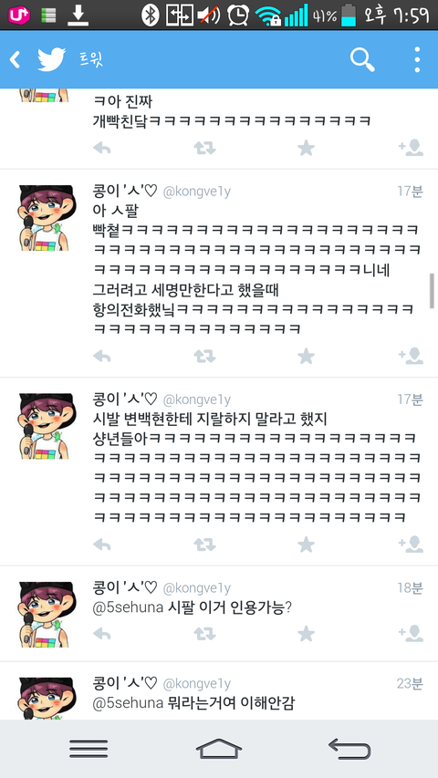Reply to the '시발 변백현한테' tweet

(x=102, y=545)
